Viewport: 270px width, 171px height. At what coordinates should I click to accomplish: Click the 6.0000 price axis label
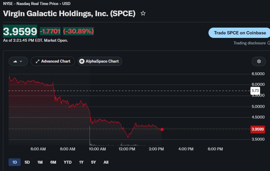click(258, 84)
